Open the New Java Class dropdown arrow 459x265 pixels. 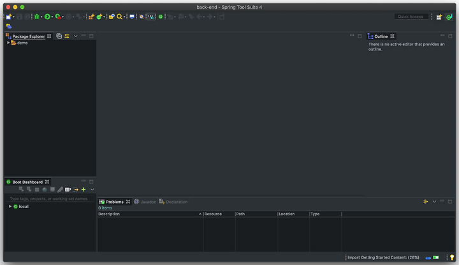[104, 17]
